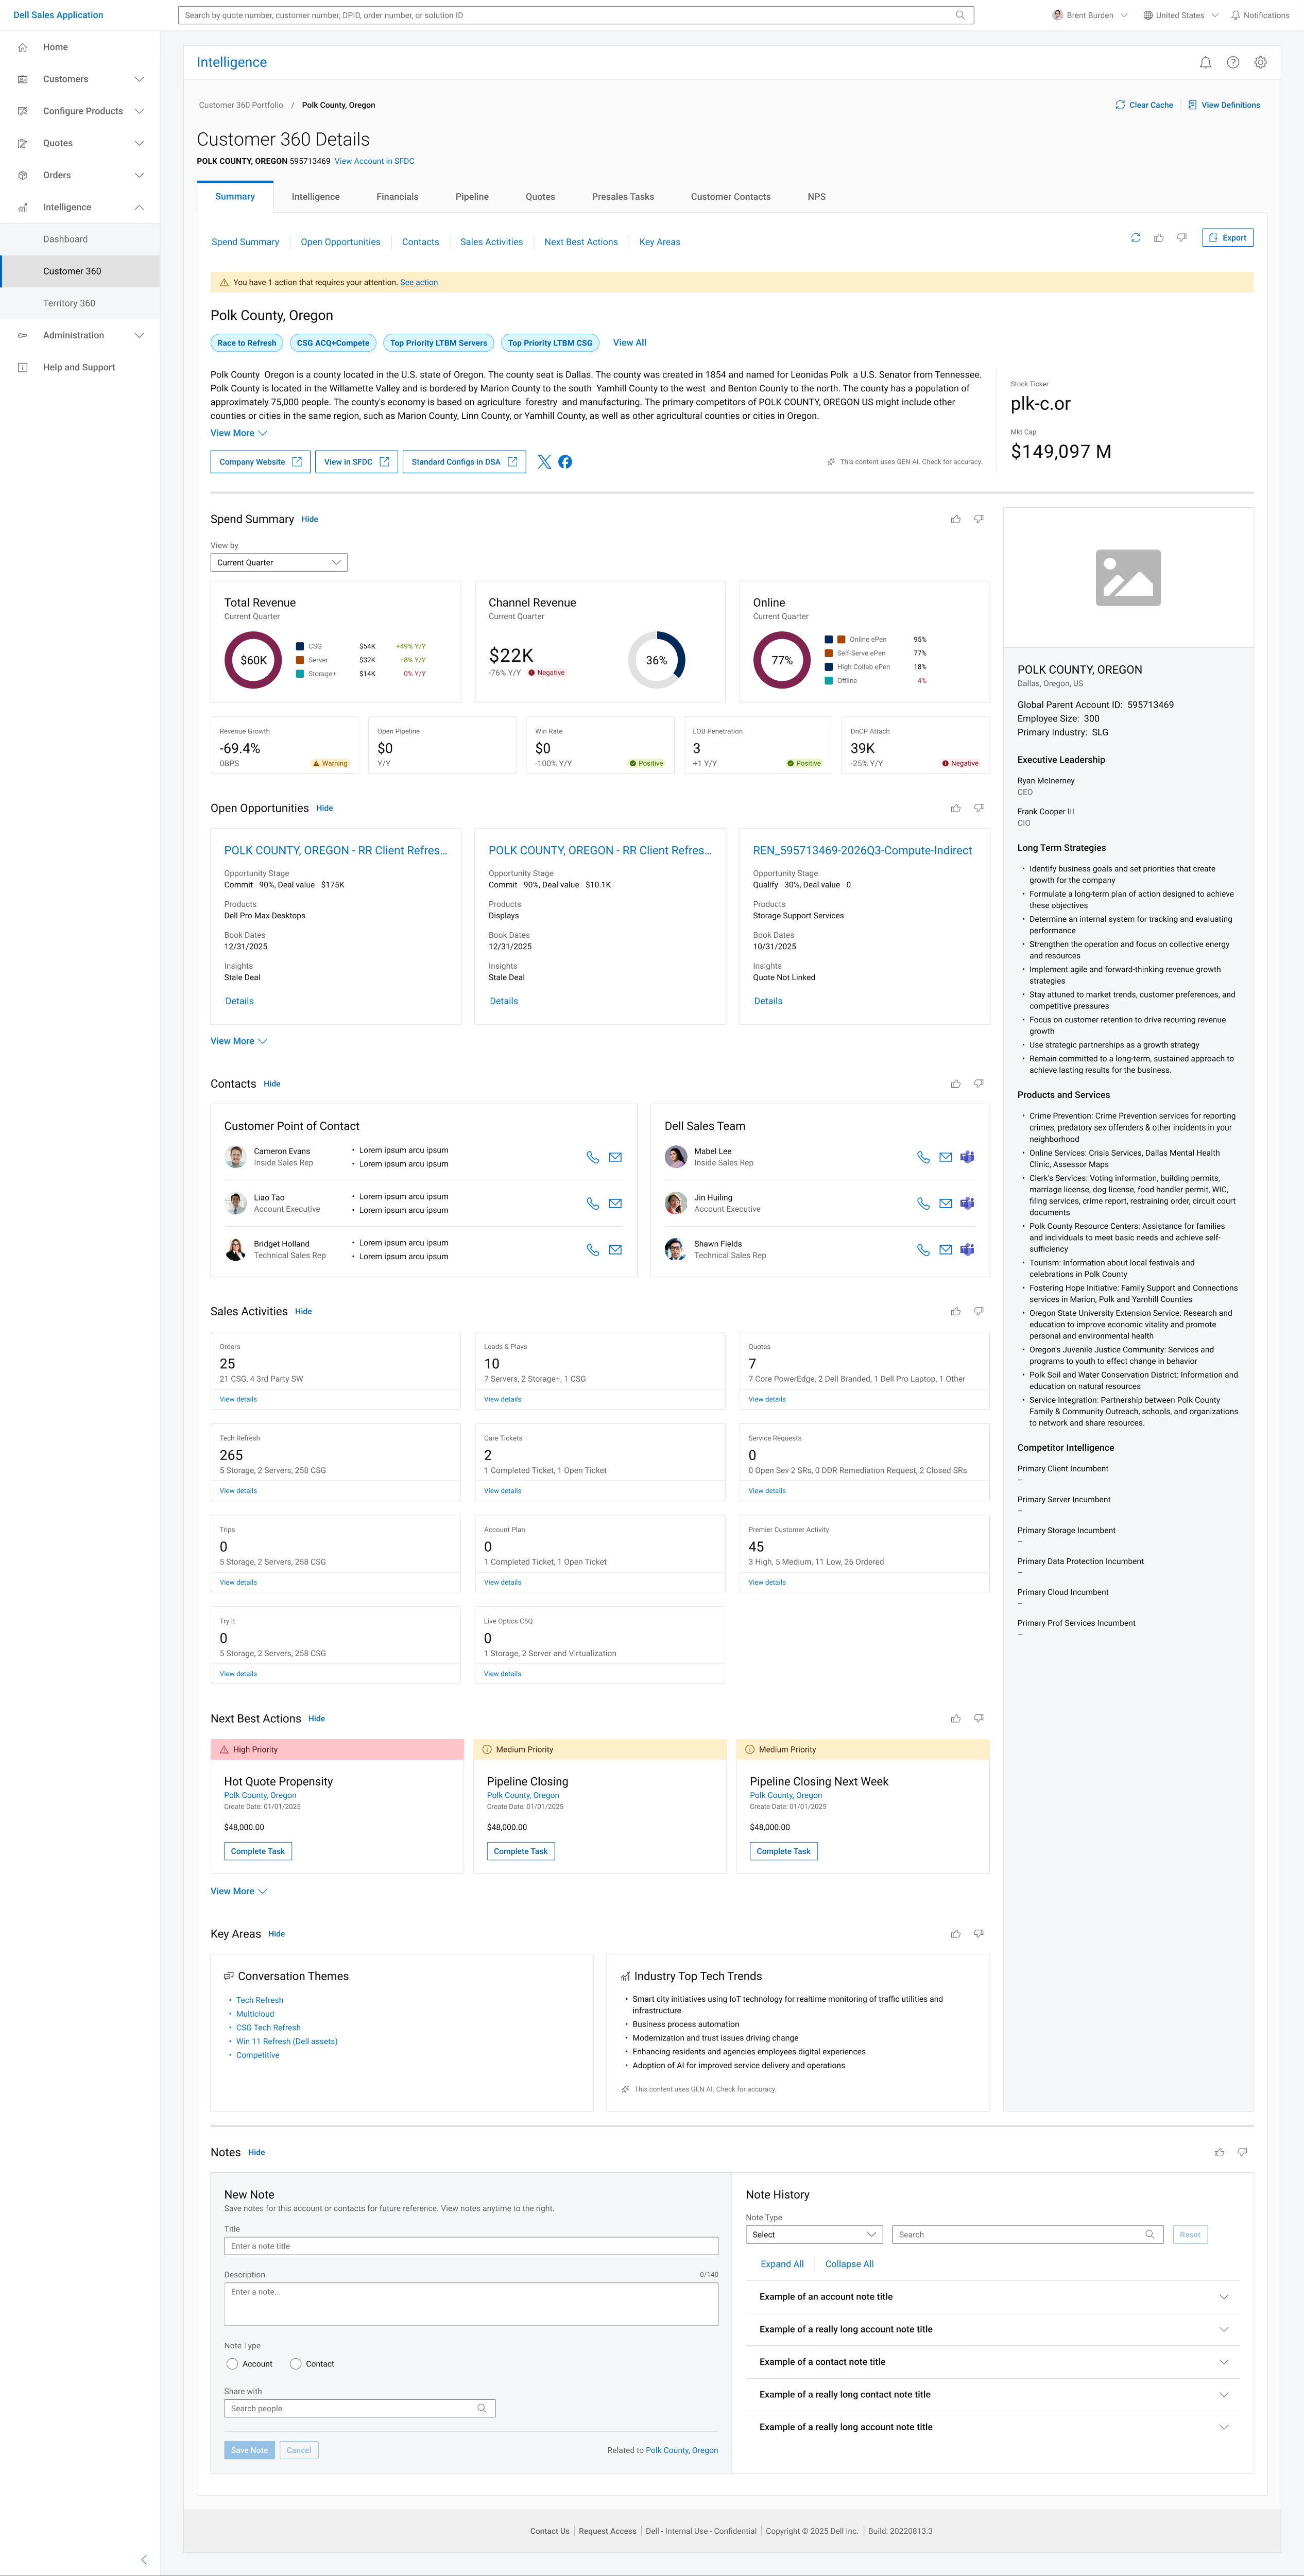Email Bridget Holland via envelope icon
1304x2576 pixels.
(615, 1250)
